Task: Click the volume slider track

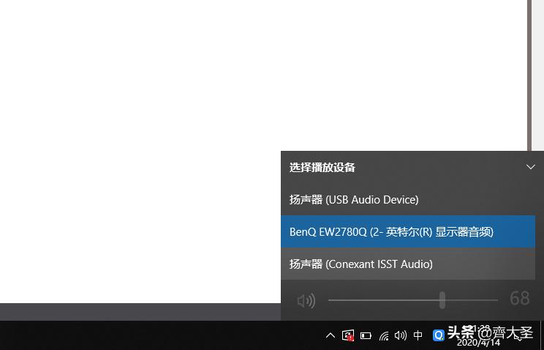Action: click(413, 300)
